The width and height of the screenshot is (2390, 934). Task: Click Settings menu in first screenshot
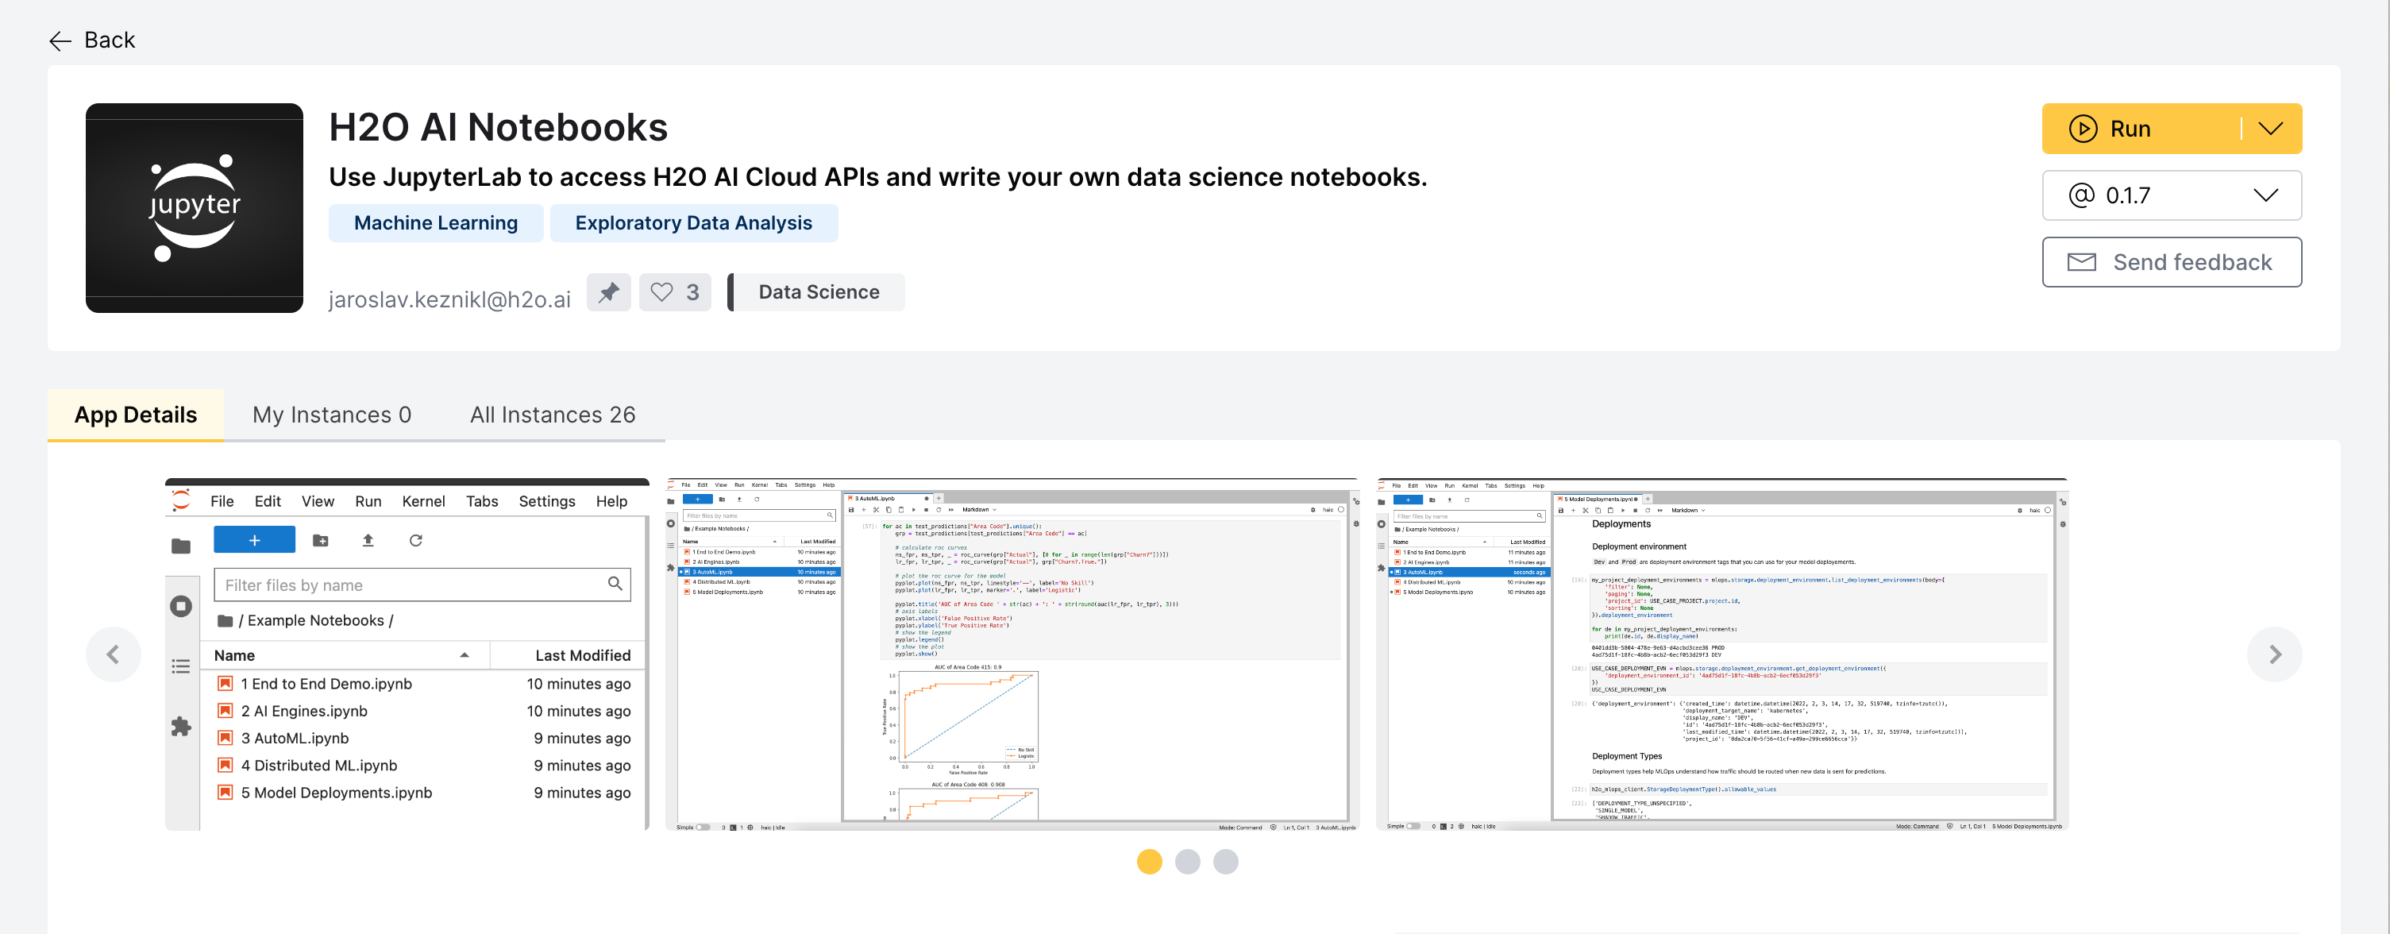click(x=546, y=501)
